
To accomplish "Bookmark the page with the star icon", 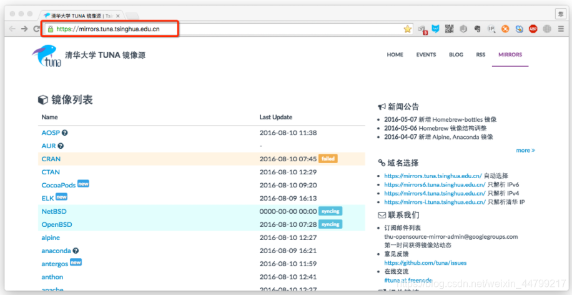I will [x=408, y=29].
